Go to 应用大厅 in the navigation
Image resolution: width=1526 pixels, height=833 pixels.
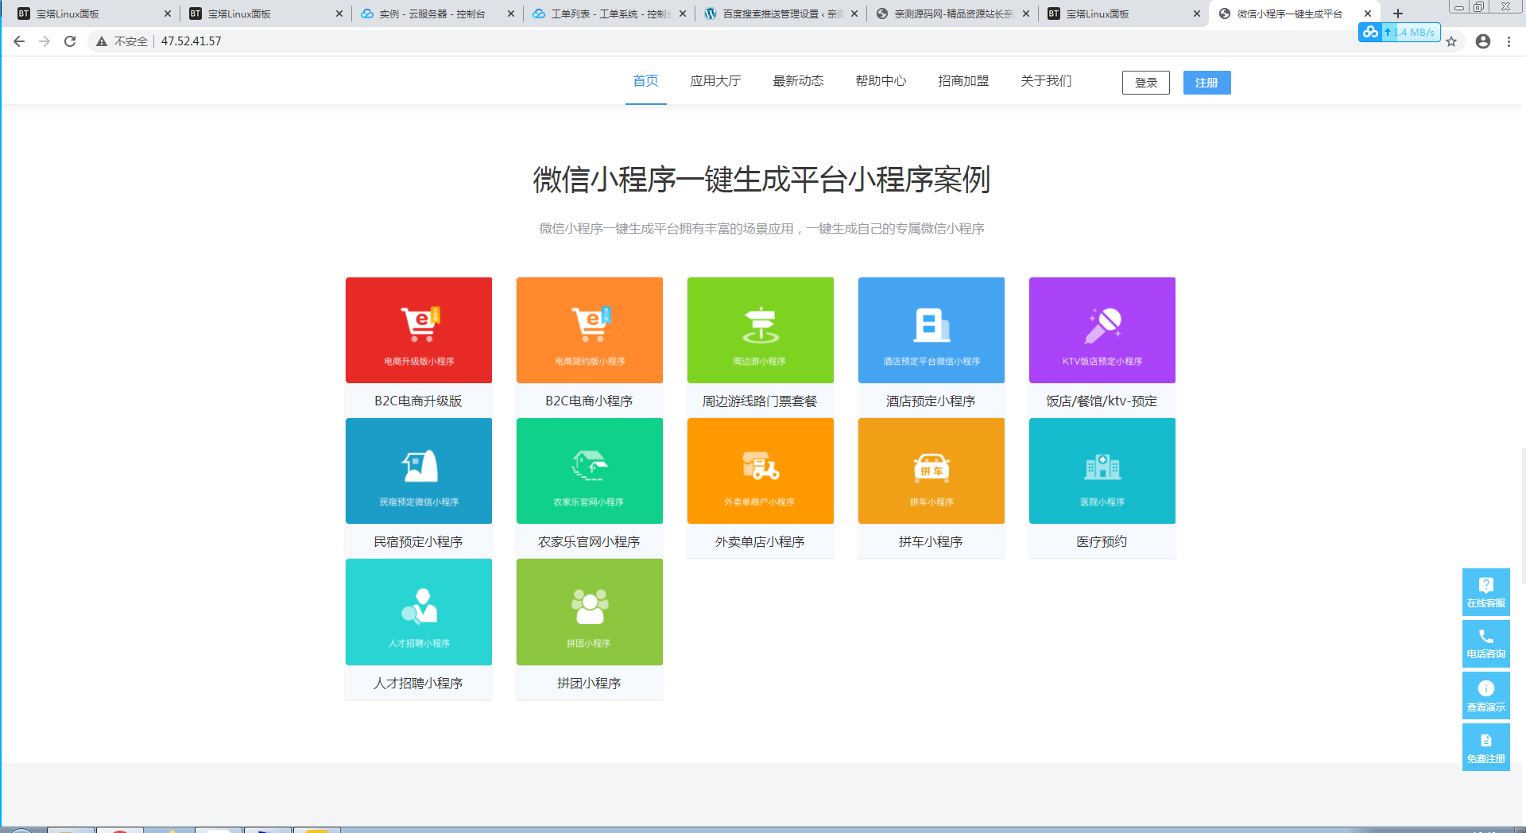tap(715, 80)
